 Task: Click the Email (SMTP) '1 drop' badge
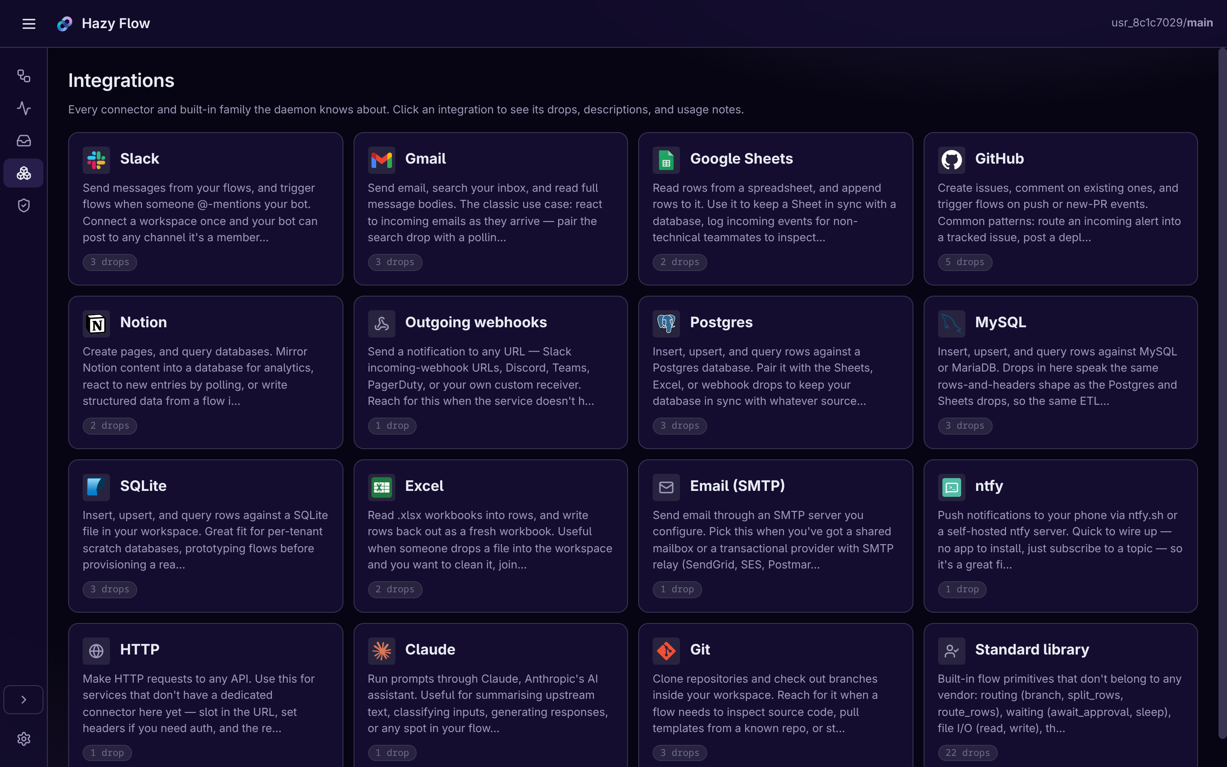point(677,589)
